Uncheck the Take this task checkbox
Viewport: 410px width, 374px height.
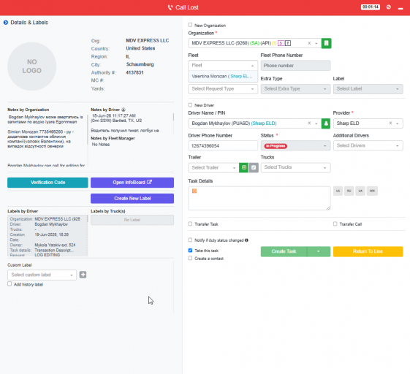[190, 251]
